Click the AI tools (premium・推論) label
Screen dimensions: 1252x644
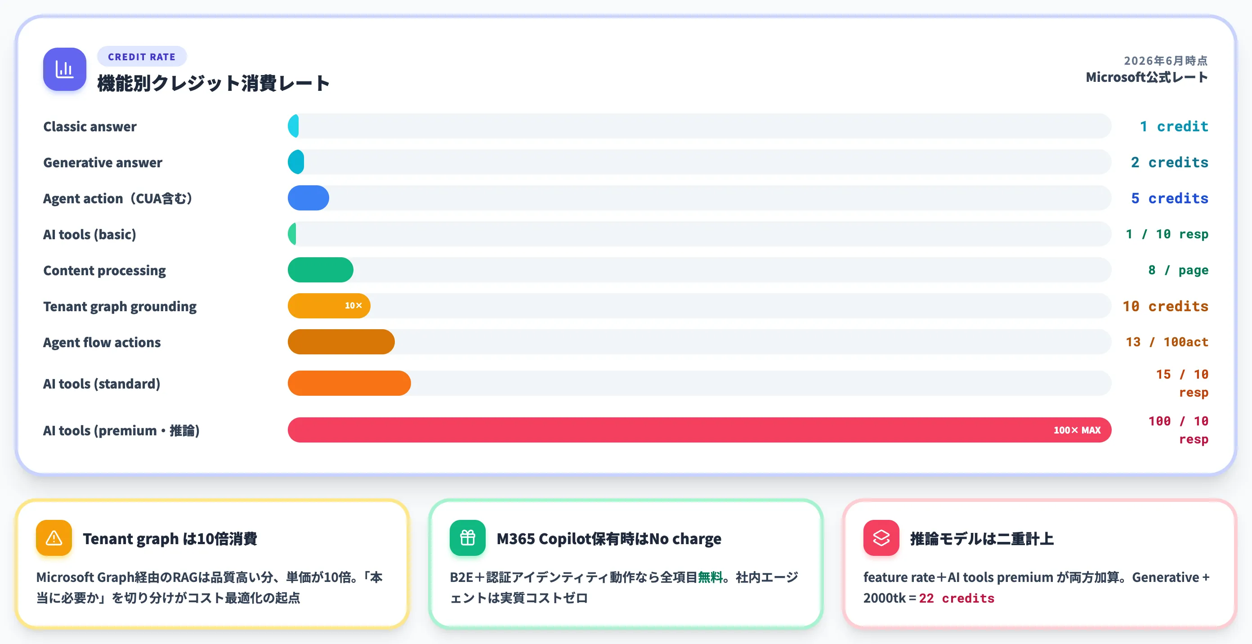pos(121,430)
